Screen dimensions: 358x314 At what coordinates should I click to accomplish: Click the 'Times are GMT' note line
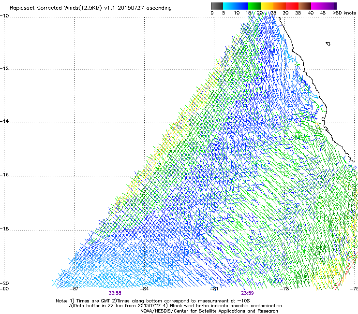coord(152,301)
